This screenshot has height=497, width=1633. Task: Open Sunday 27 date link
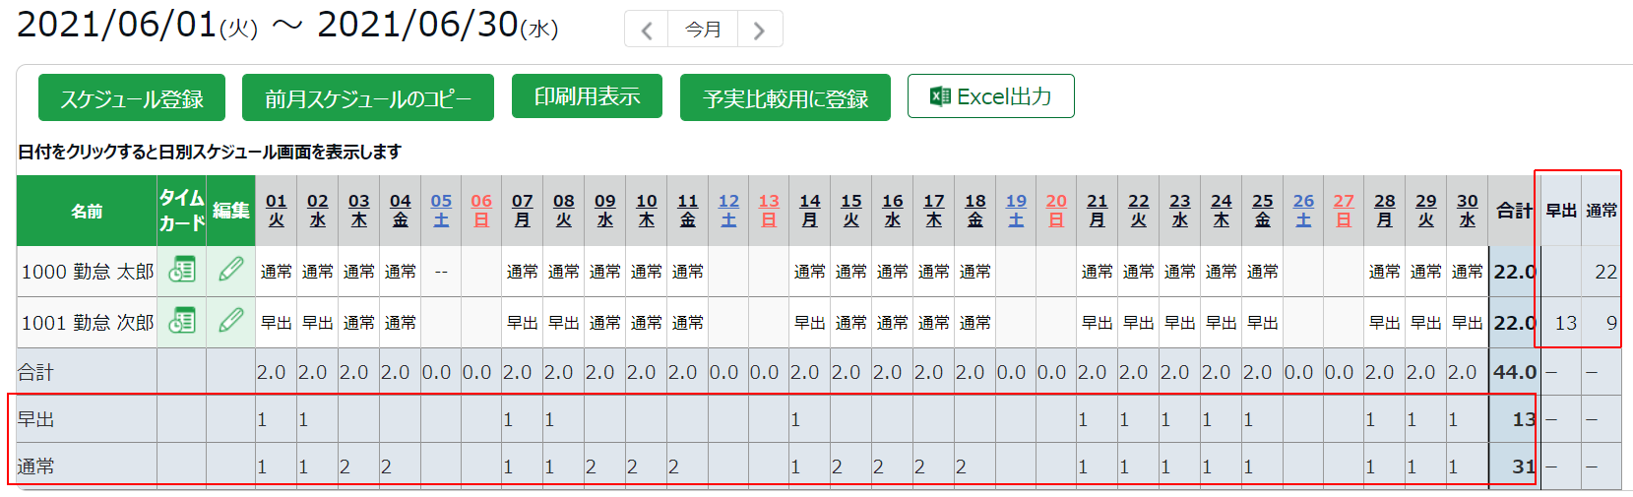pyautogui.click(x=1344, y=210)
